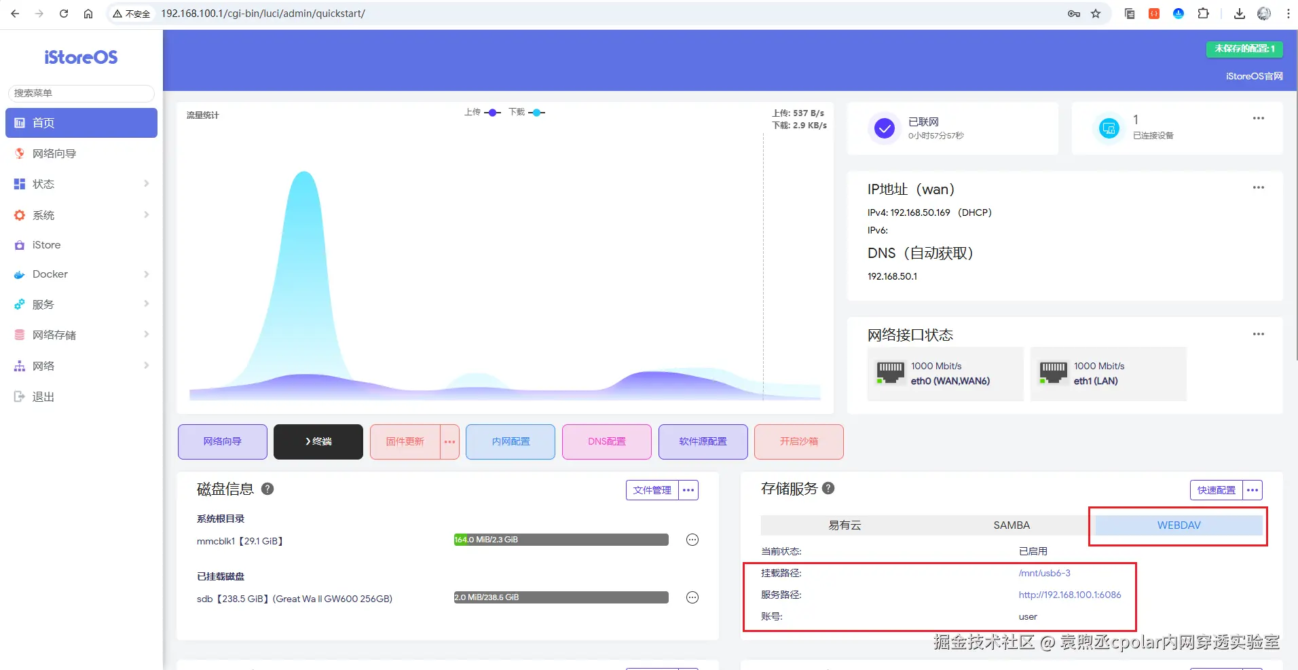Click the DNS server 192.168.50.1 text
This screenshot has height=670, width=1298.
[x=892, y=276]
